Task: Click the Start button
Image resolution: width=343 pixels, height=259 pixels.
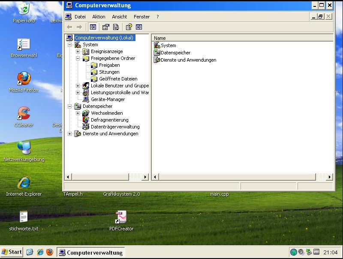Action: pyautogui.click(x=12, y=252)
